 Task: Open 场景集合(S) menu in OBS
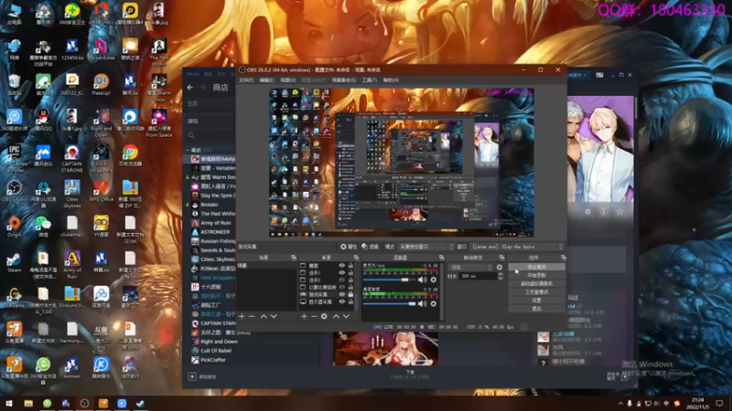344,80
